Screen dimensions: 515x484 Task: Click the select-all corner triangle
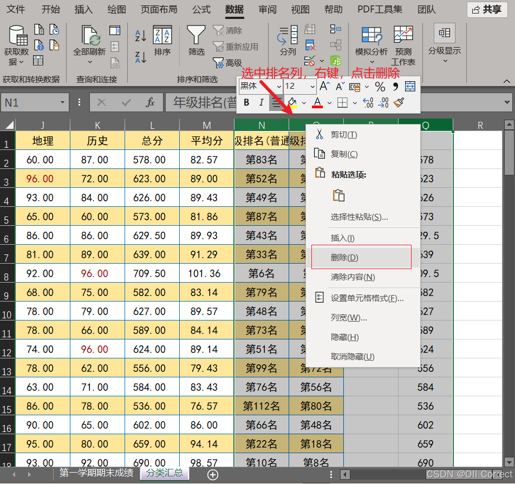(9, 125)
